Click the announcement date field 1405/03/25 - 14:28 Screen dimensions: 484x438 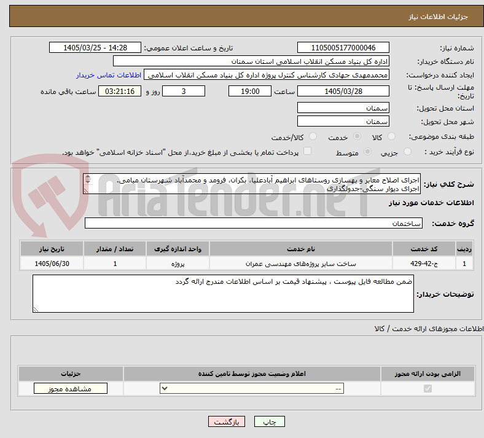point(95,47)
